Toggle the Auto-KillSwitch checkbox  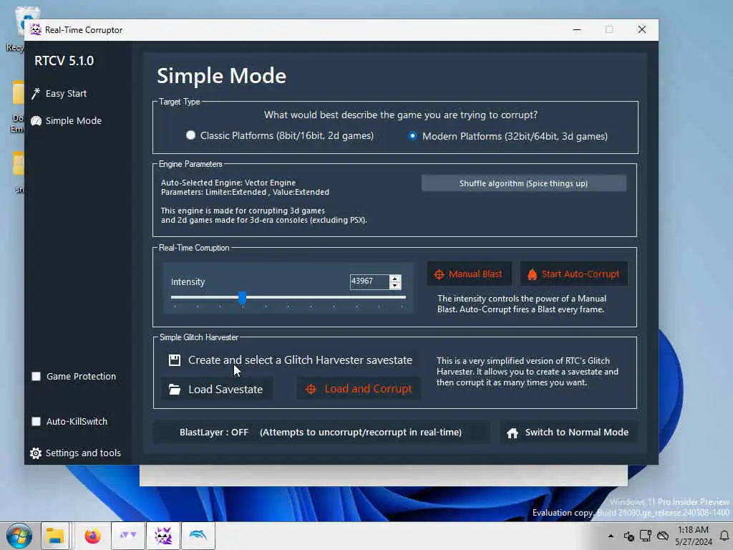pos(36,421)
